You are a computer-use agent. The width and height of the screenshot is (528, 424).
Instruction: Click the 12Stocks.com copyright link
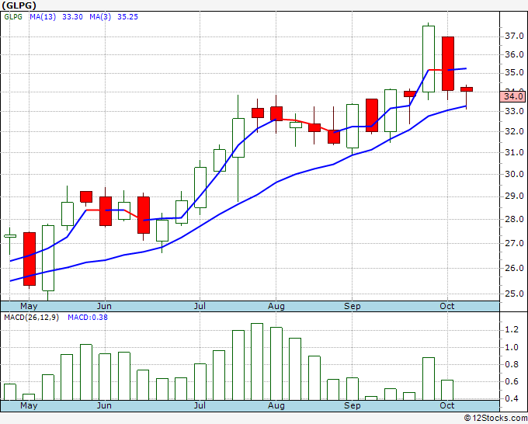495,419
